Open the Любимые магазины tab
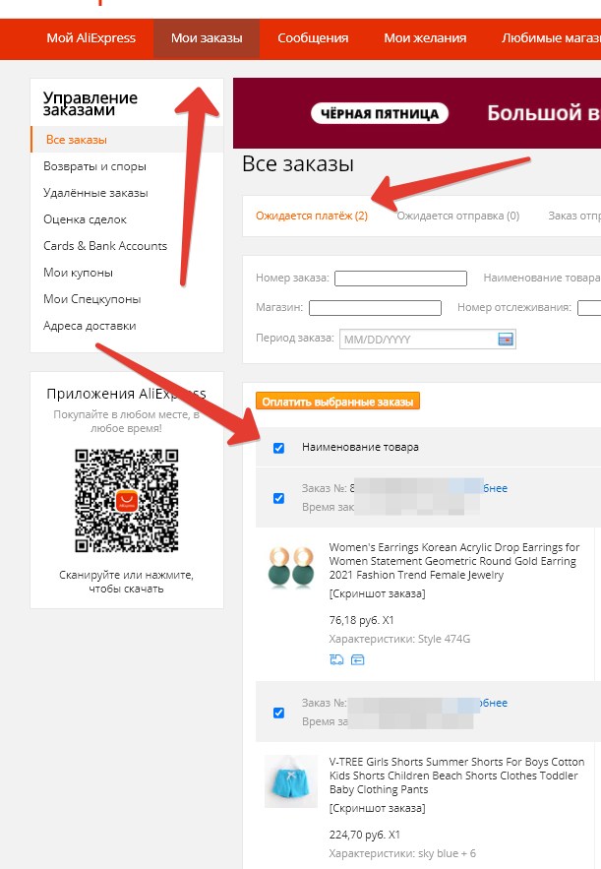 click(551, 38)
